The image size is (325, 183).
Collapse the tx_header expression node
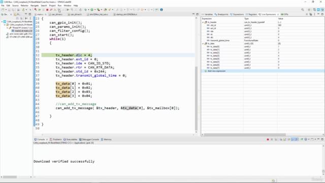point(203,22)
